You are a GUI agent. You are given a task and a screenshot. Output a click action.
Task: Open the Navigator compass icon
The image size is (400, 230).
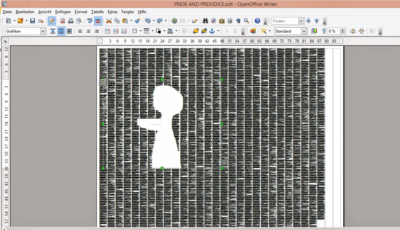click(x=214, y=21)
